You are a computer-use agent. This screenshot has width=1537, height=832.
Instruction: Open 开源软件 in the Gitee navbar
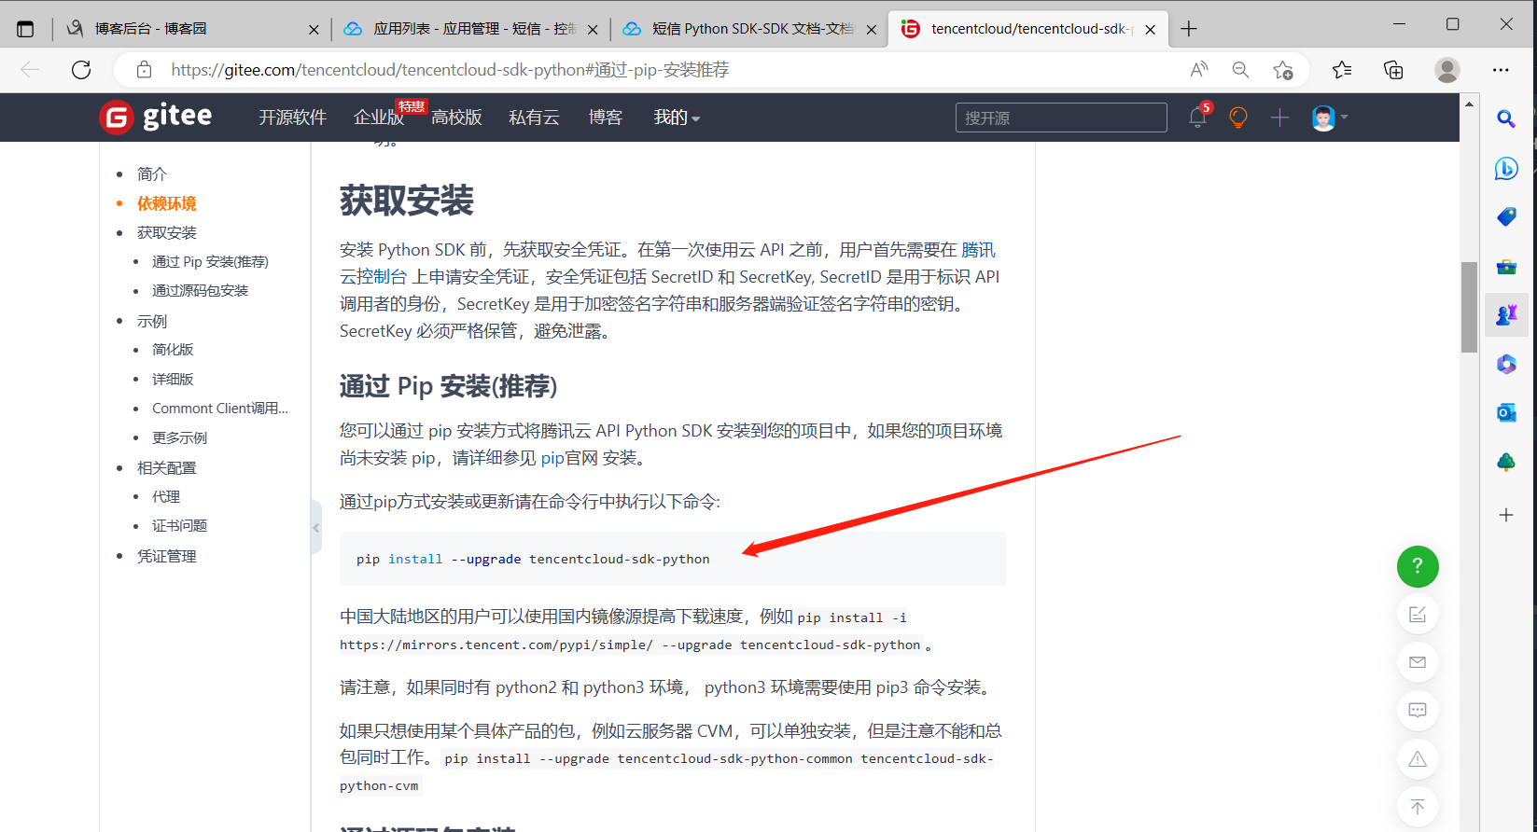(293, 118)
